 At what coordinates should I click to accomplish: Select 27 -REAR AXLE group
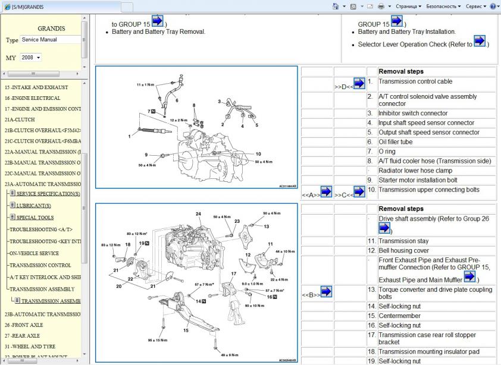(22, 336)
